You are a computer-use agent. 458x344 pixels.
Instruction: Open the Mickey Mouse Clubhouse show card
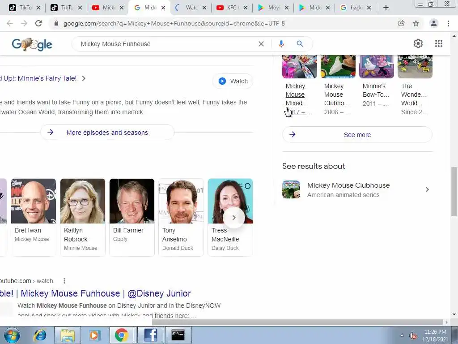(x=338, y=85)
